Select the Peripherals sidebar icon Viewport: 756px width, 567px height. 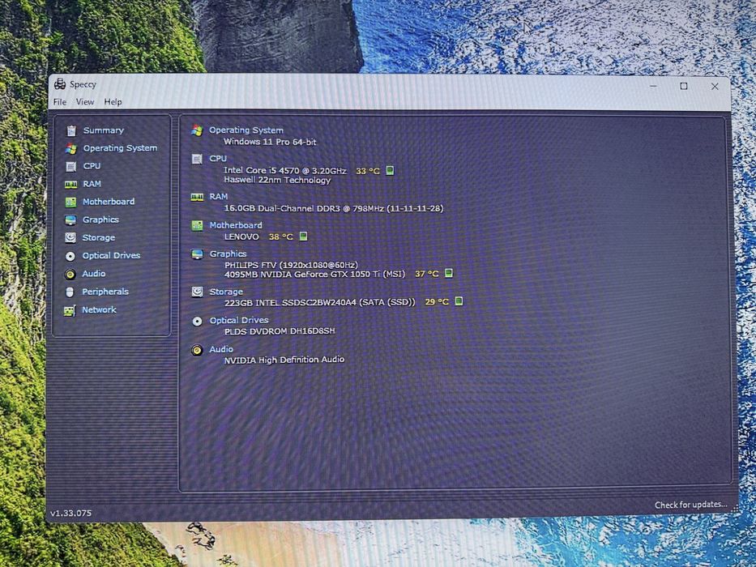click(70, 292)
